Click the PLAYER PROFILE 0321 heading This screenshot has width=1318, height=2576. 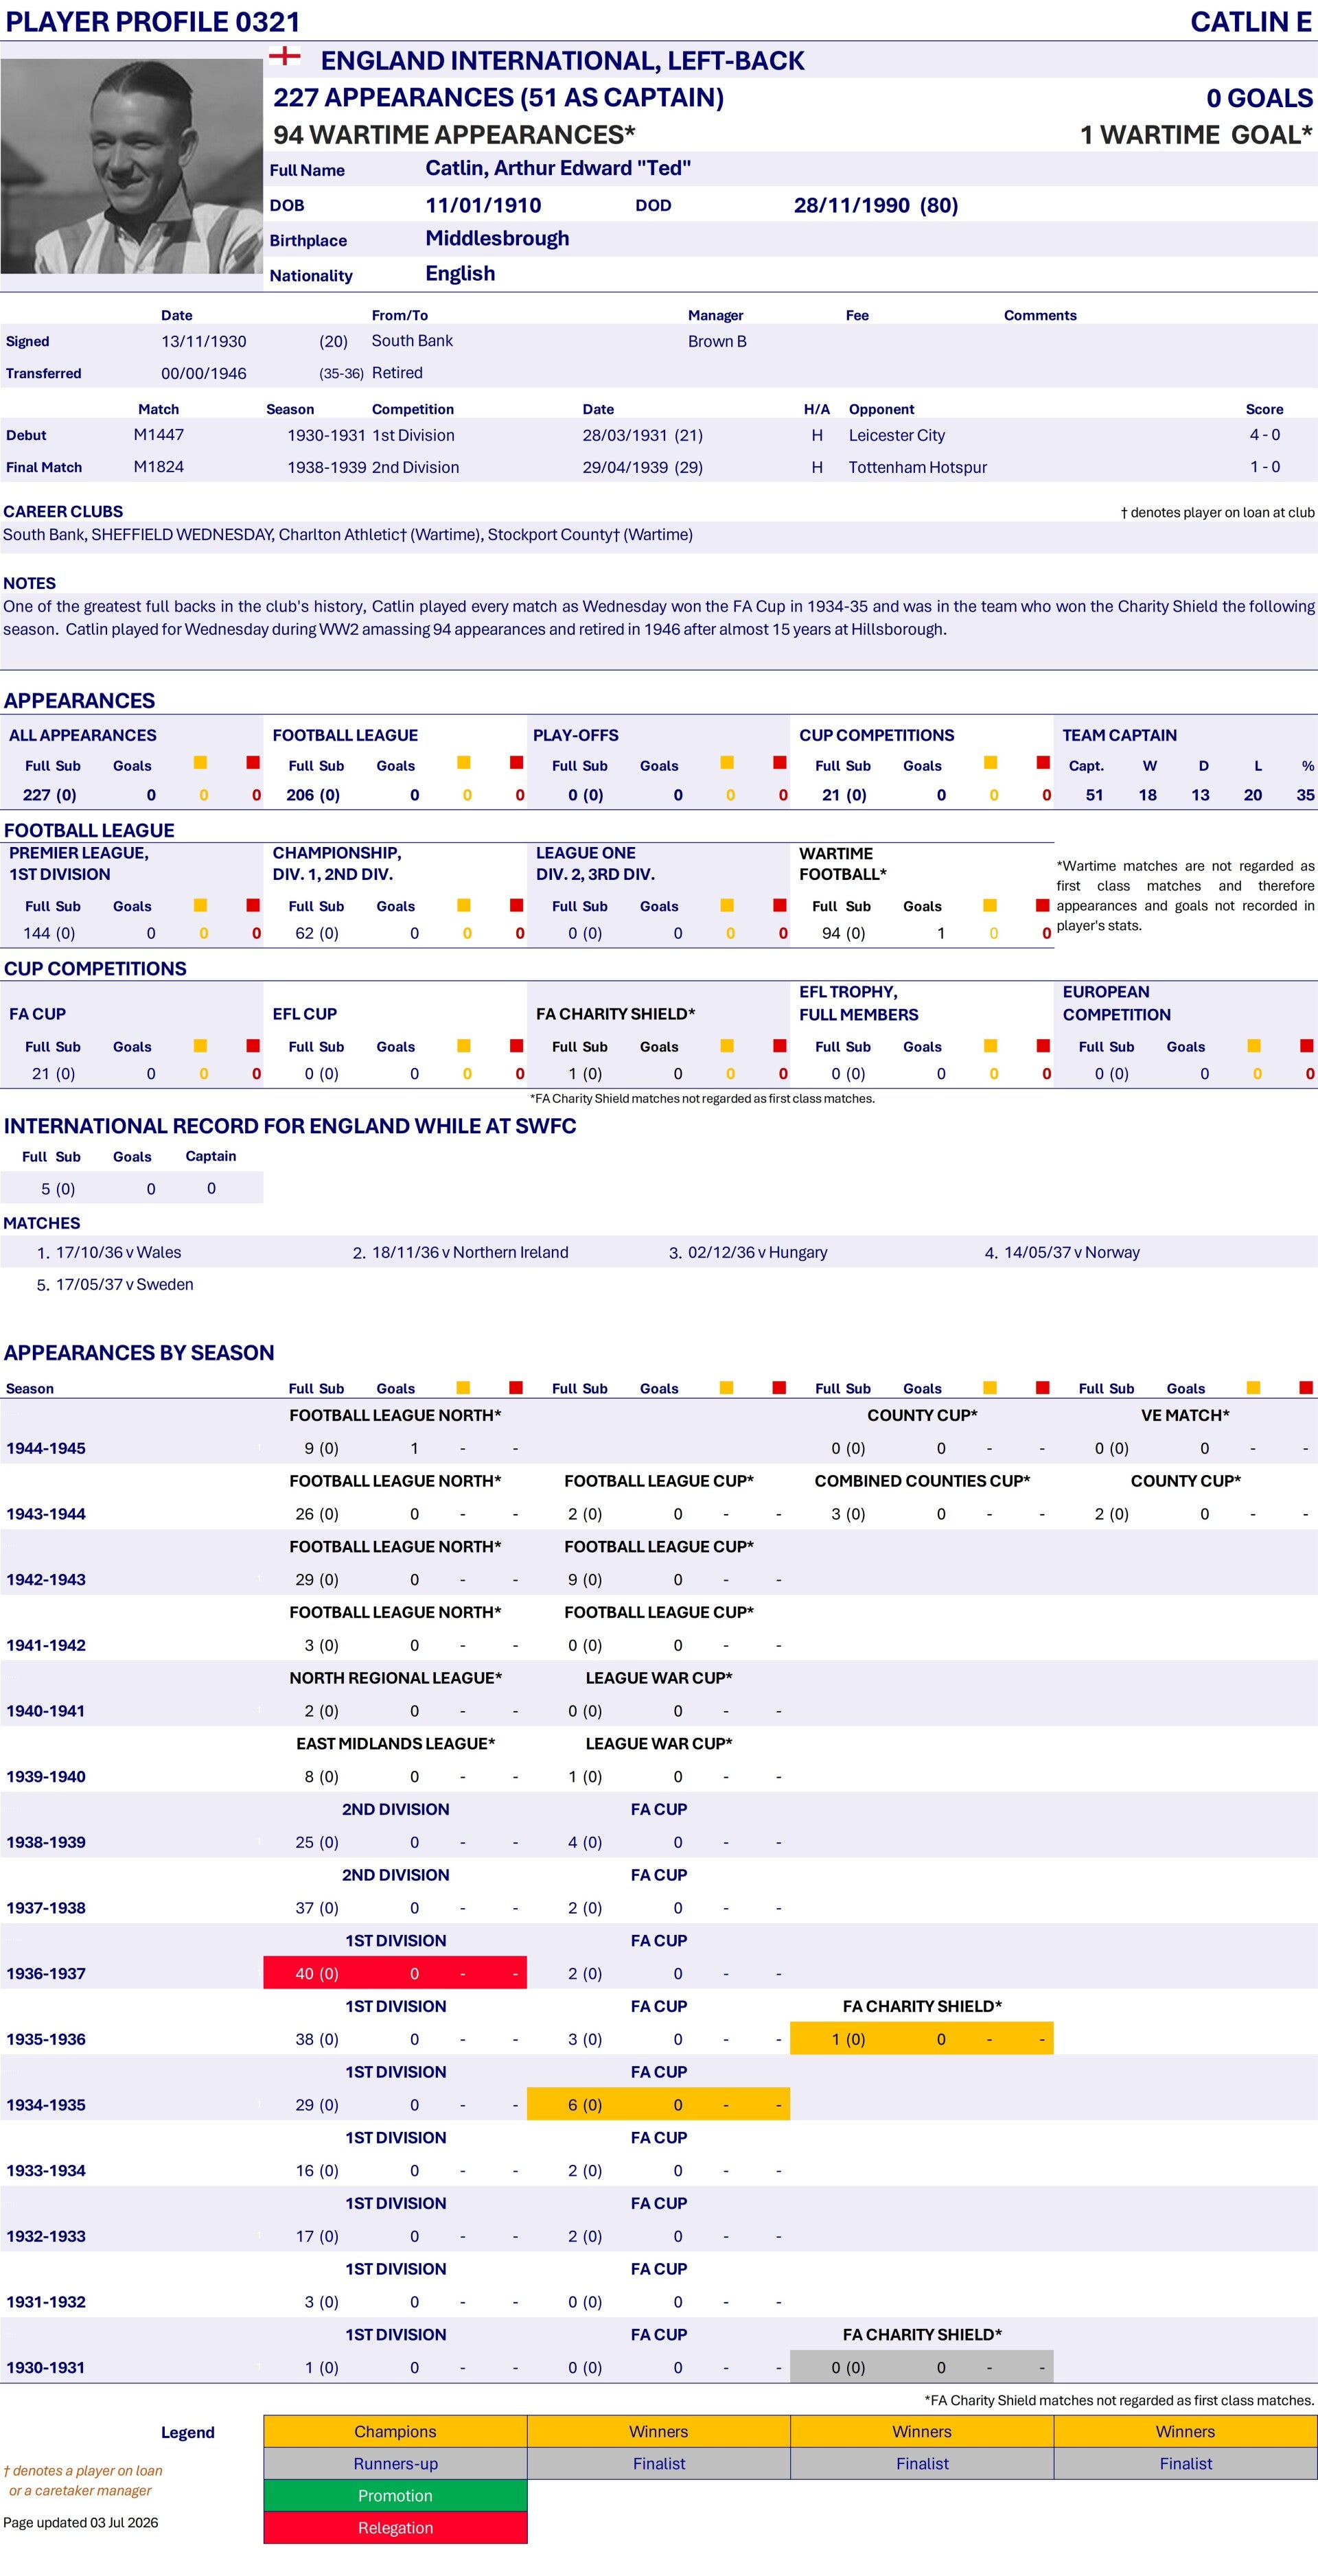pos(153,22)
